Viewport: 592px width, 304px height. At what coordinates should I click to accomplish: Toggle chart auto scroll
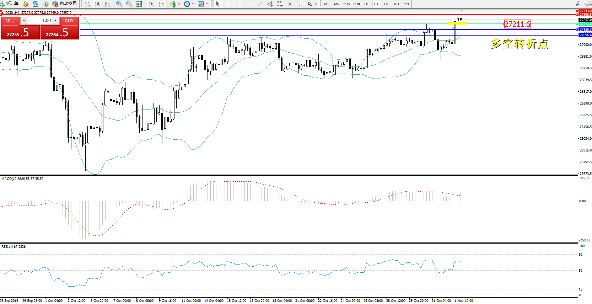pos(151,4)
